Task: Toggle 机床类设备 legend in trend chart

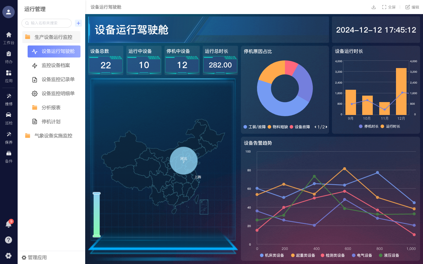Action: pos(272,255)
